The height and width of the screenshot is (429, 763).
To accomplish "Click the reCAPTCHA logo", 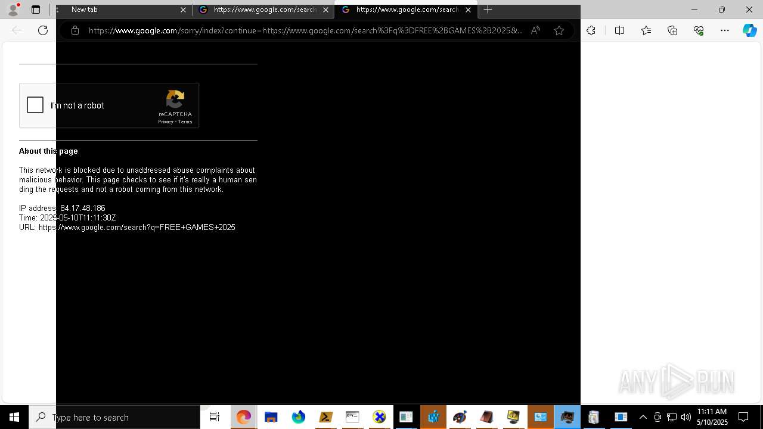I will coord(175,100).
